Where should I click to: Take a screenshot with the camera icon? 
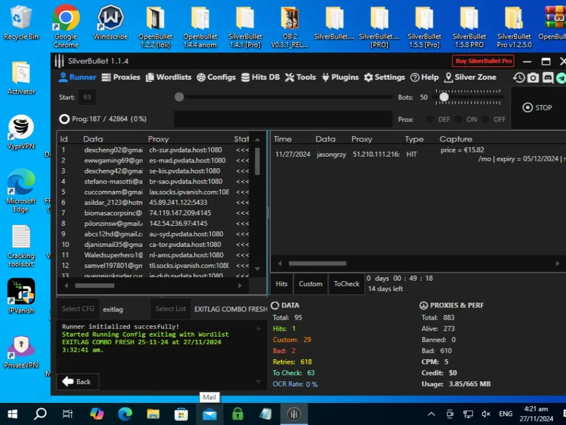533,77
